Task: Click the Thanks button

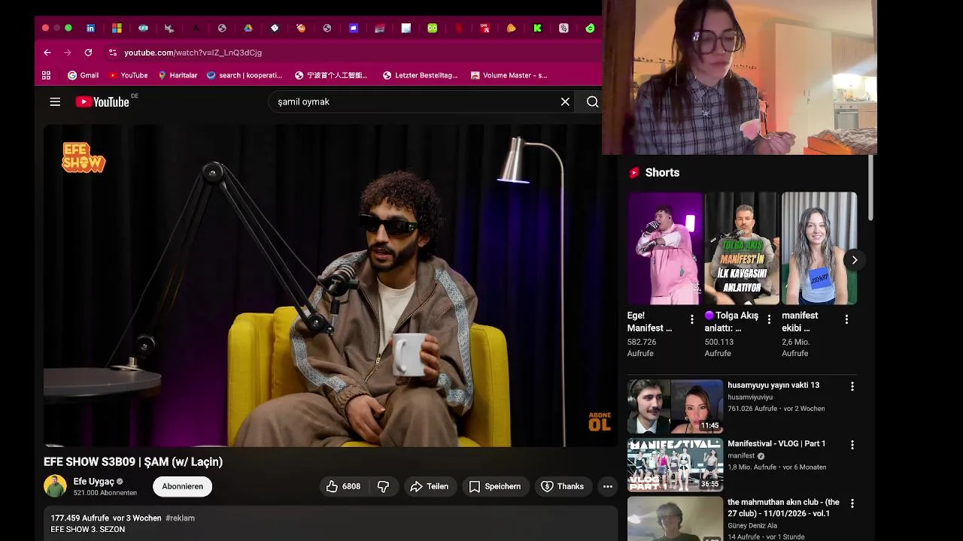Action: 563,486
